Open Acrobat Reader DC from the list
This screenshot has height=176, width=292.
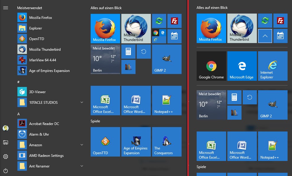[x=50, y=124]
